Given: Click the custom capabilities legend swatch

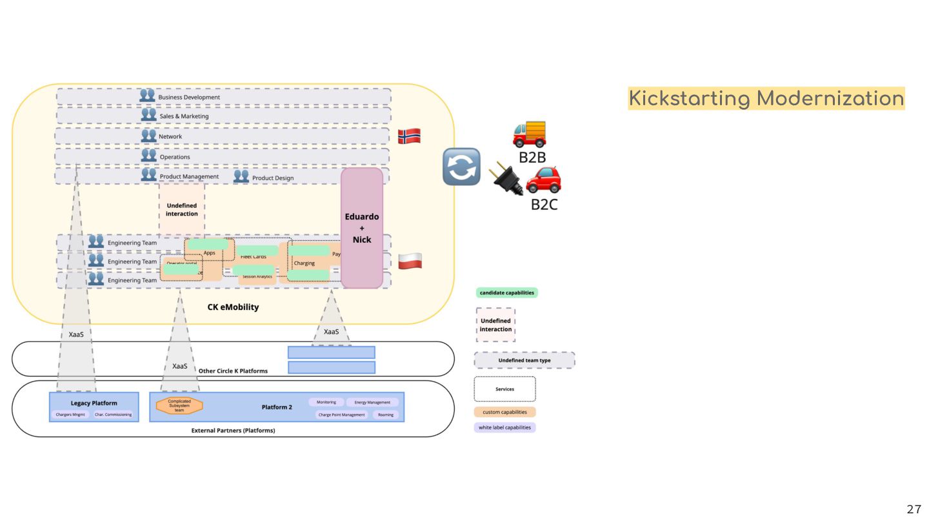Looking at the screenshot, I should click(504, 412).
